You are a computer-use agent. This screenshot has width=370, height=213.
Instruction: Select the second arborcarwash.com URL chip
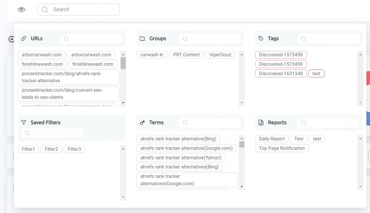pyautogui.click(x=91, y=55)
